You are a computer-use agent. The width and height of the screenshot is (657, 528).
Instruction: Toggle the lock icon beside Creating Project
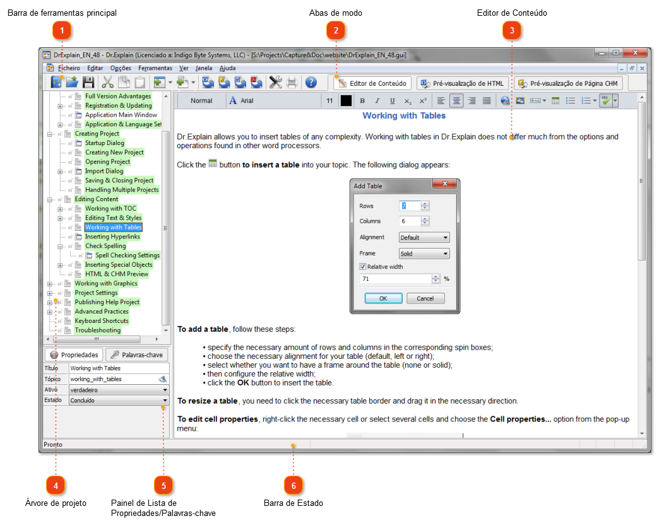60,134
